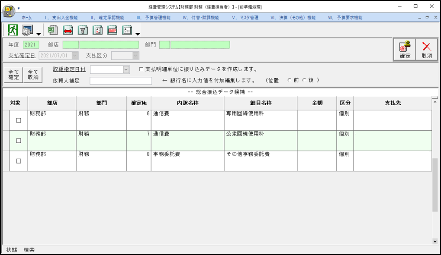
Task: Open dropdown arrow after last toolbar icon
Action: tap(138, 34)
